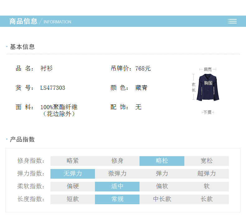Screen dimensions: 246x217
Task: Select 超弹力 elasticity option
Action: [x=206, y=174]
